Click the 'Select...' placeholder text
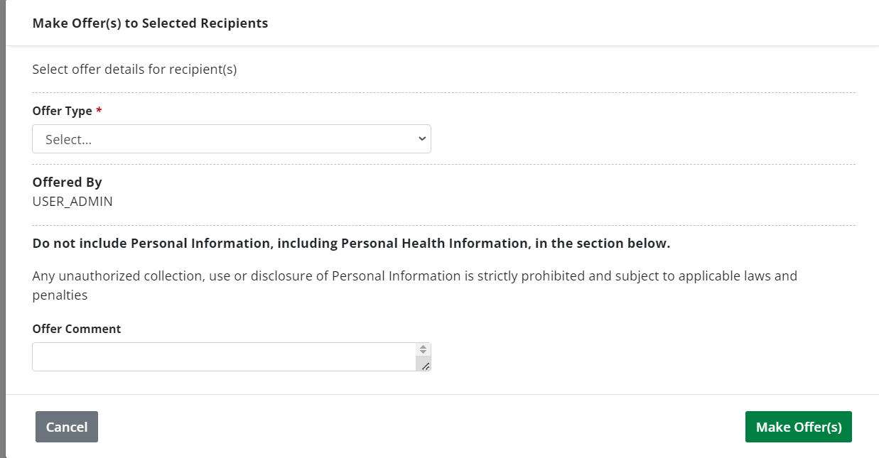 [69, 140]
